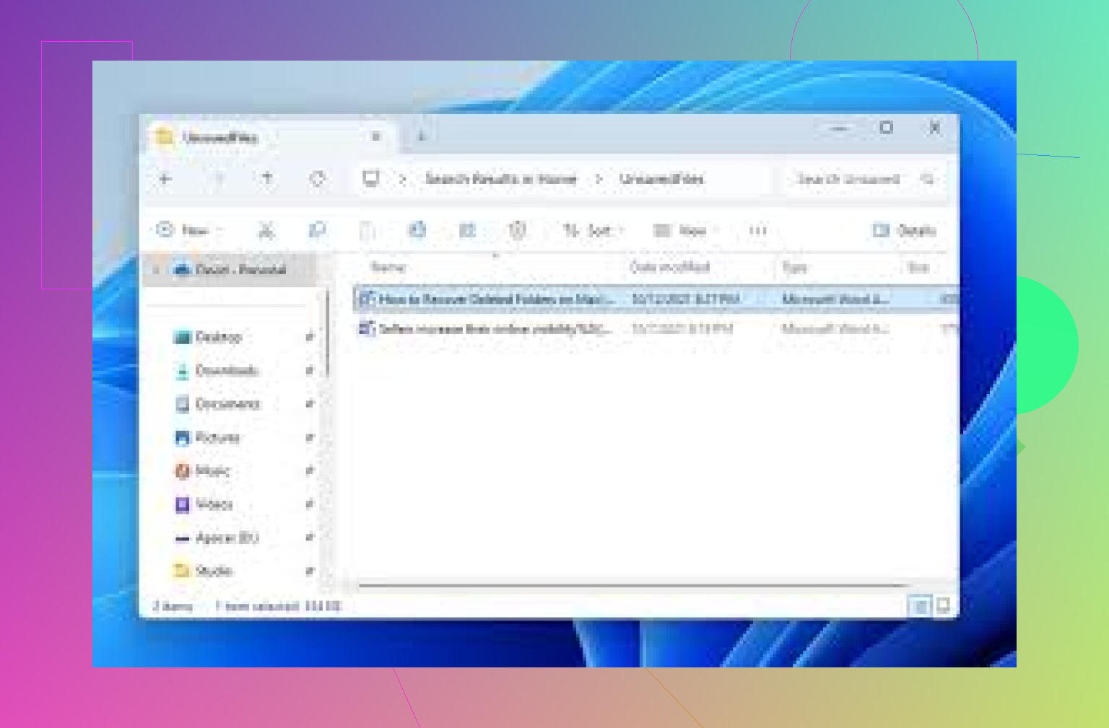Add a new tab with plus button

click(422, 136)
